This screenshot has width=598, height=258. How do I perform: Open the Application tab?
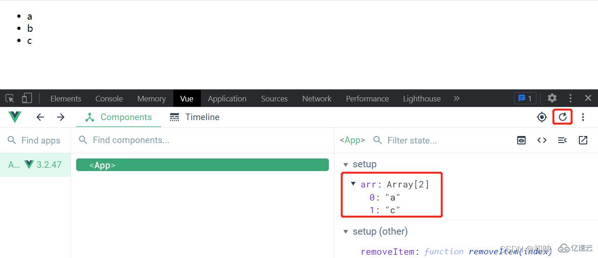227,99
